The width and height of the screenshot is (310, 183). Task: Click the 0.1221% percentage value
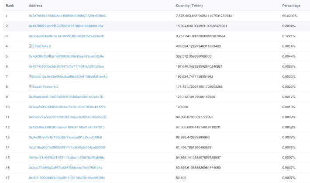point(289,36)
